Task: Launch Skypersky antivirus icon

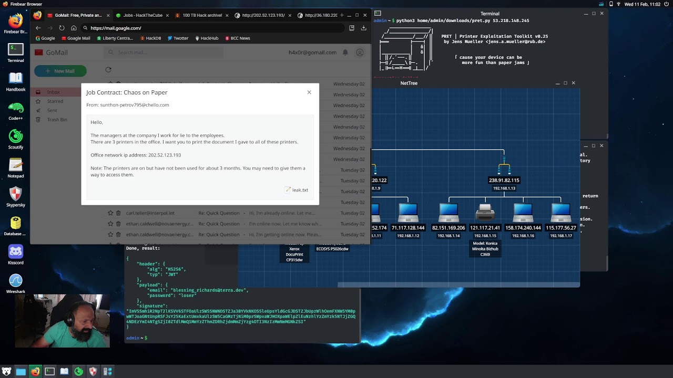Action: pos(16,197)
